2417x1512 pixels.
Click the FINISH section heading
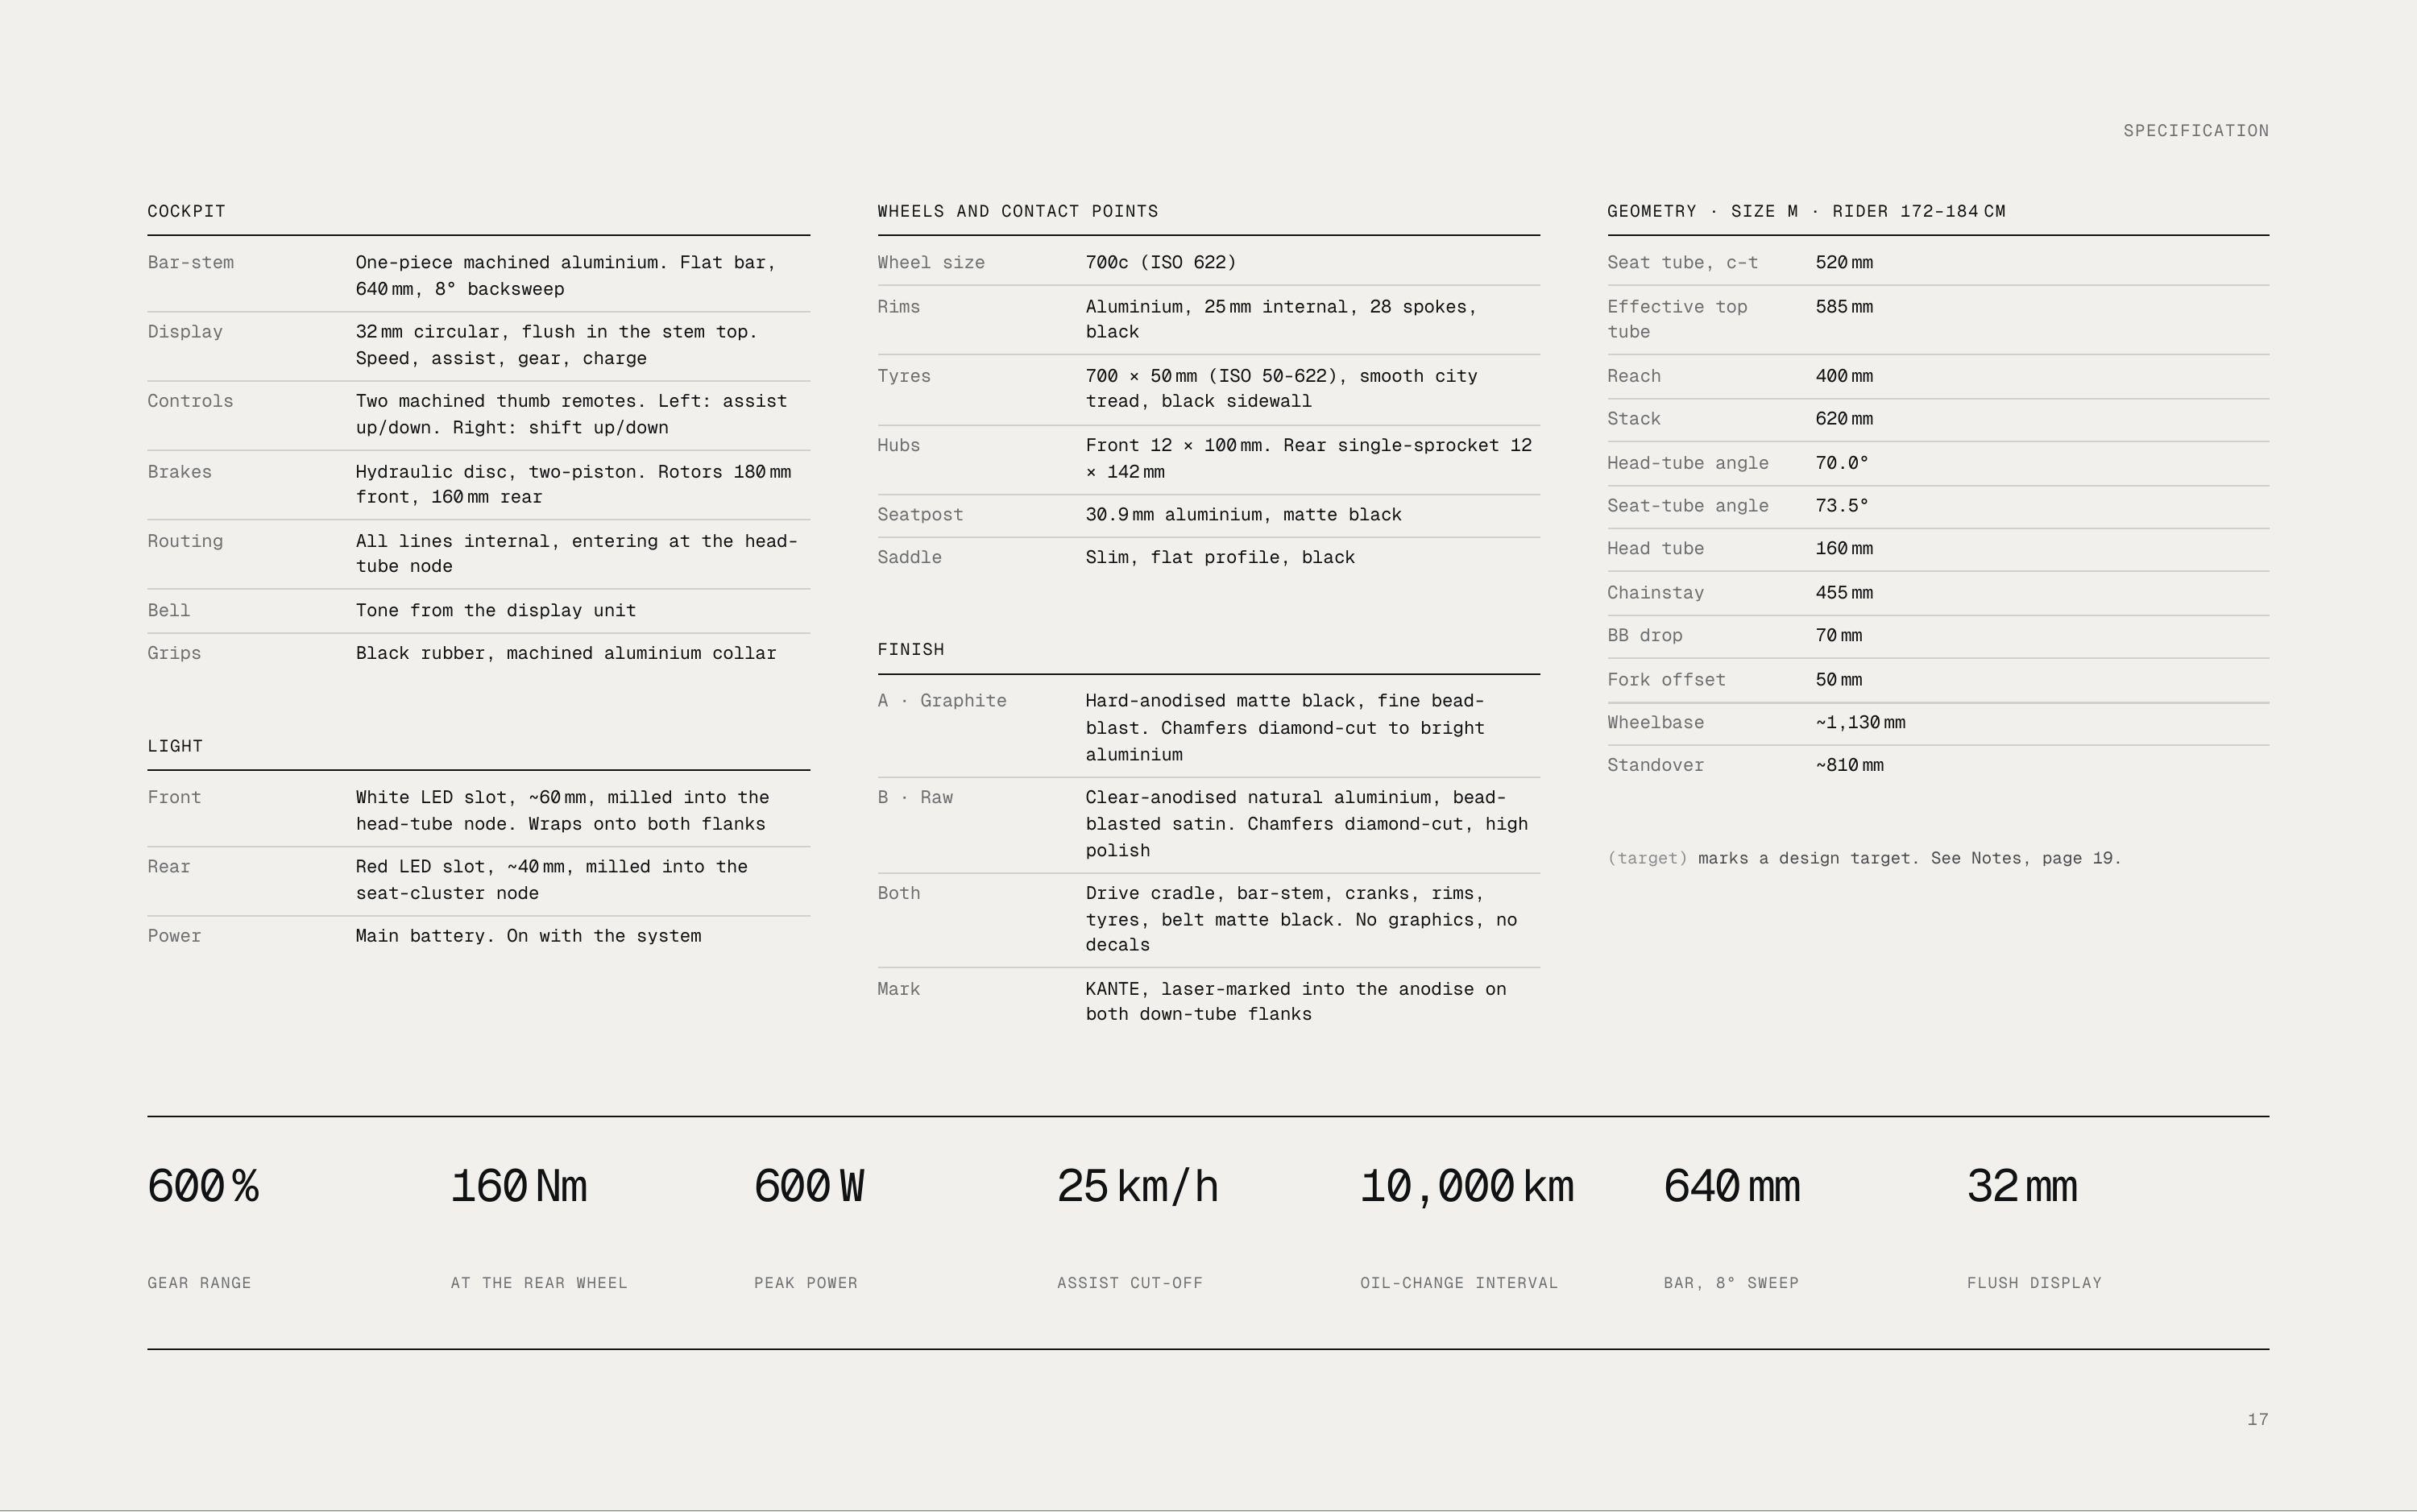[x=911, y=650]
